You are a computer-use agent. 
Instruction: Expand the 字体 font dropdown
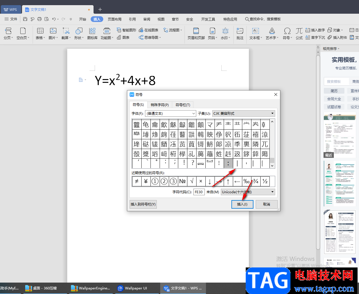pos(193,114)
